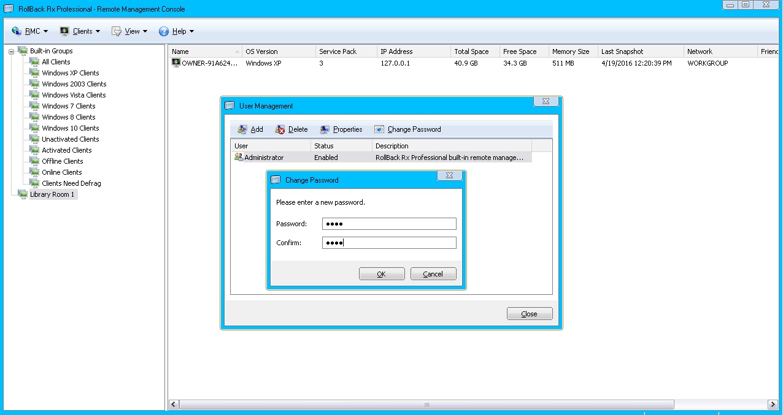Image resolution: width=783 pixels, height=415 pixels.
Task: Select Windows 2003 Clients group
Action: click(74, 84)
